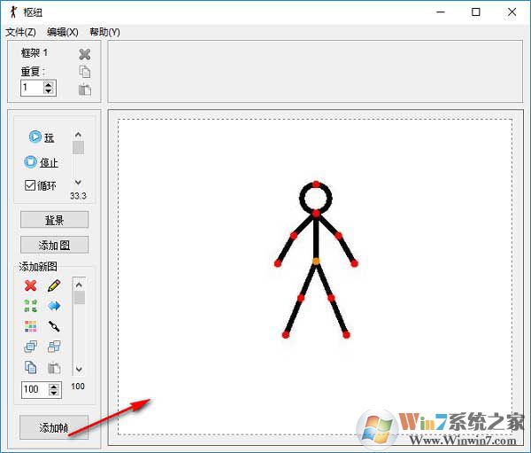Select the red handle atop the stickman head
The width and height of the screenshot is (531, 453).
point(316,184)
